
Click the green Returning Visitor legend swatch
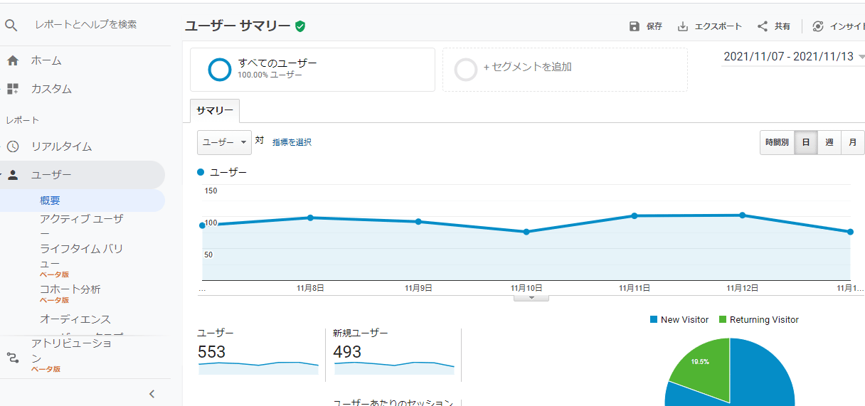[x=723, y=320]
